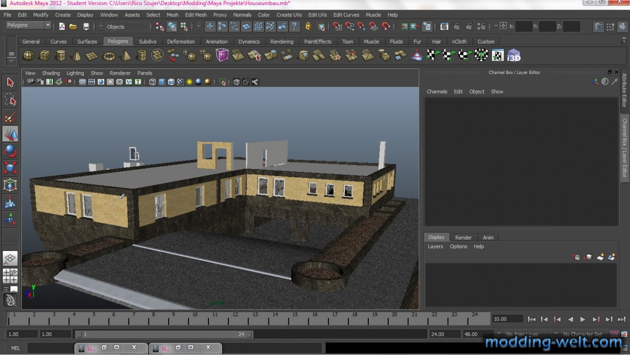Click the help question mark icon

(294, 27)
